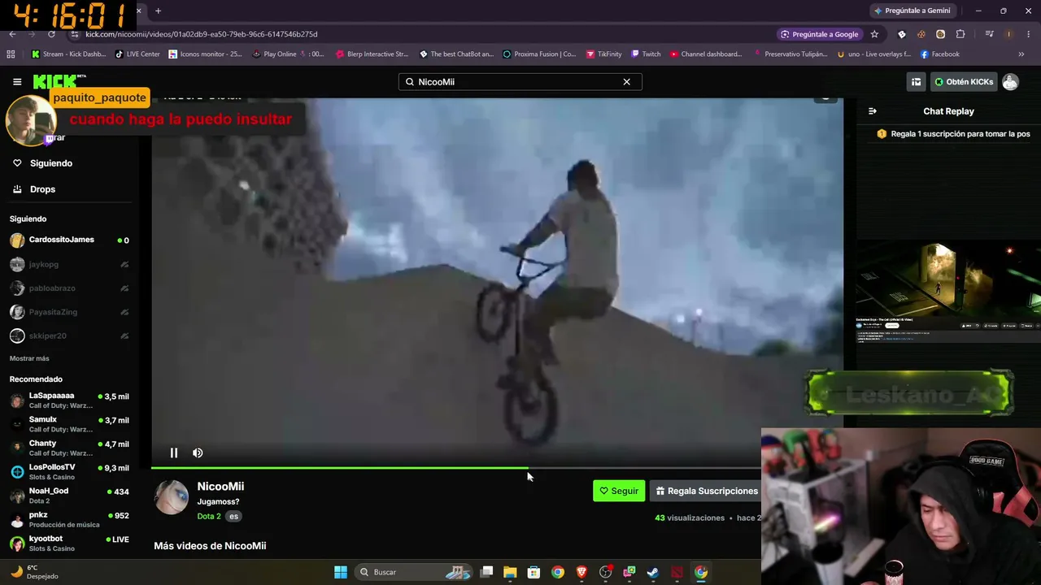Click the browser address bar URL

(202, 34)
